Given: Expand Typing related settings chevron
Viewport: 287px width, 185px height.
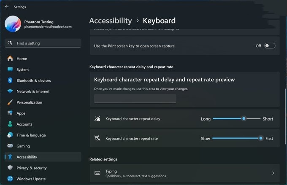Looking at the screenshot, I should click(273, 173).
